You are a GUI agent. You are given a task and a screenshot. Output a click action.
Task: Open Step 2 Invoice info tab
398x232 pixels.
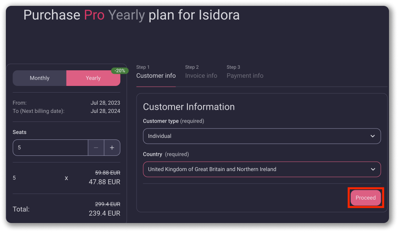[x=201, y=72]
